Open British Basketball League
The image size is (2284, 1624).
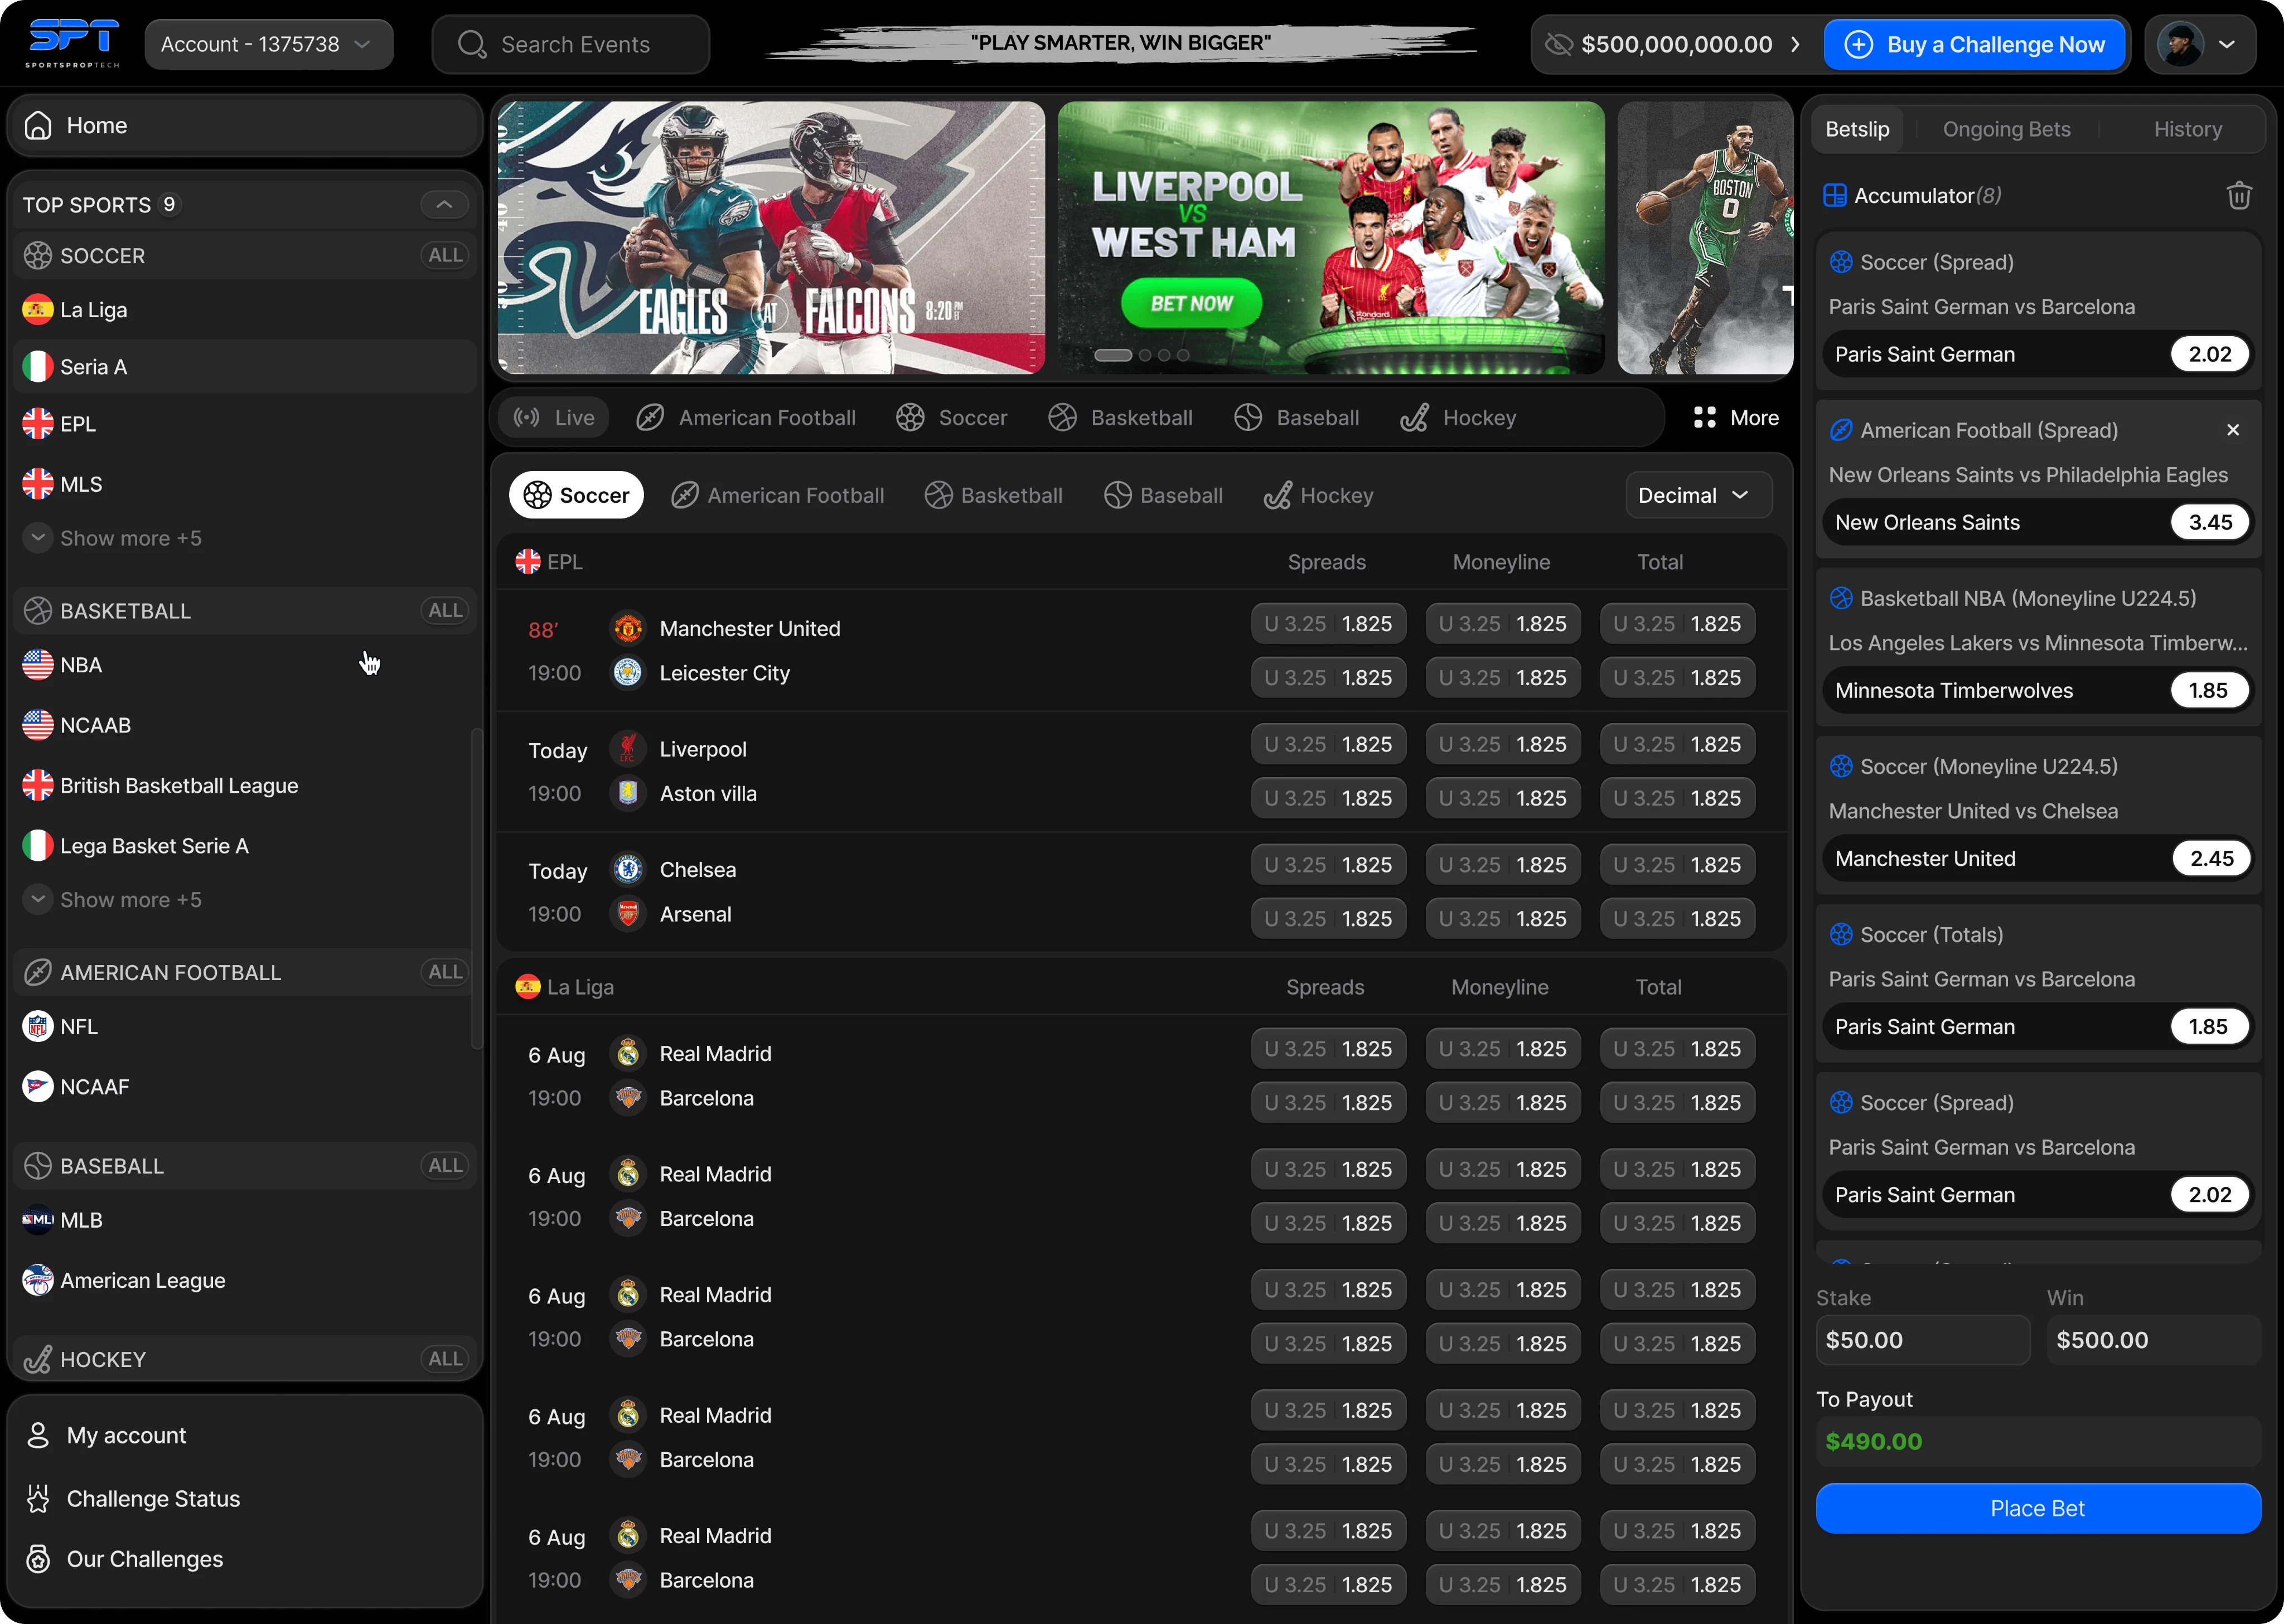click(x=245, y=785)
